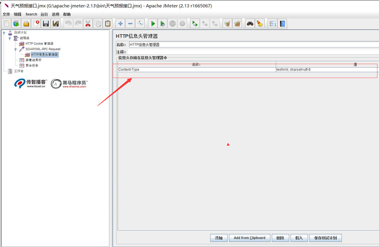Select HTTP Cookie 管理器 tree node
Screen dimensions: 379x247
click(x=39, y=44)
